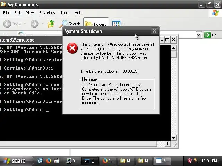Click the shutdown countdown 00:00:29
This screenshot has width=222, height=166.
point(130,71)
